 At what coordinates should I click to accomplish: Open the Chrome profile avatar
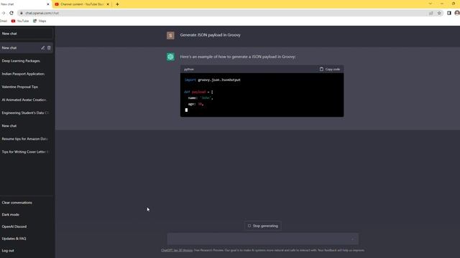(457, 13)
